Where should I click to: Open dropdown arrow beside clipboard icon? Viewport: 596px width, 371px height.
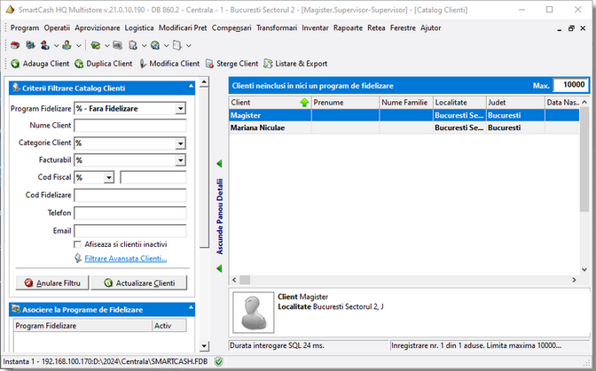click(x=144, y=46)
